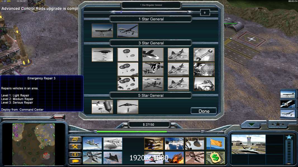Click the minimap radar view

coord(34,144)
